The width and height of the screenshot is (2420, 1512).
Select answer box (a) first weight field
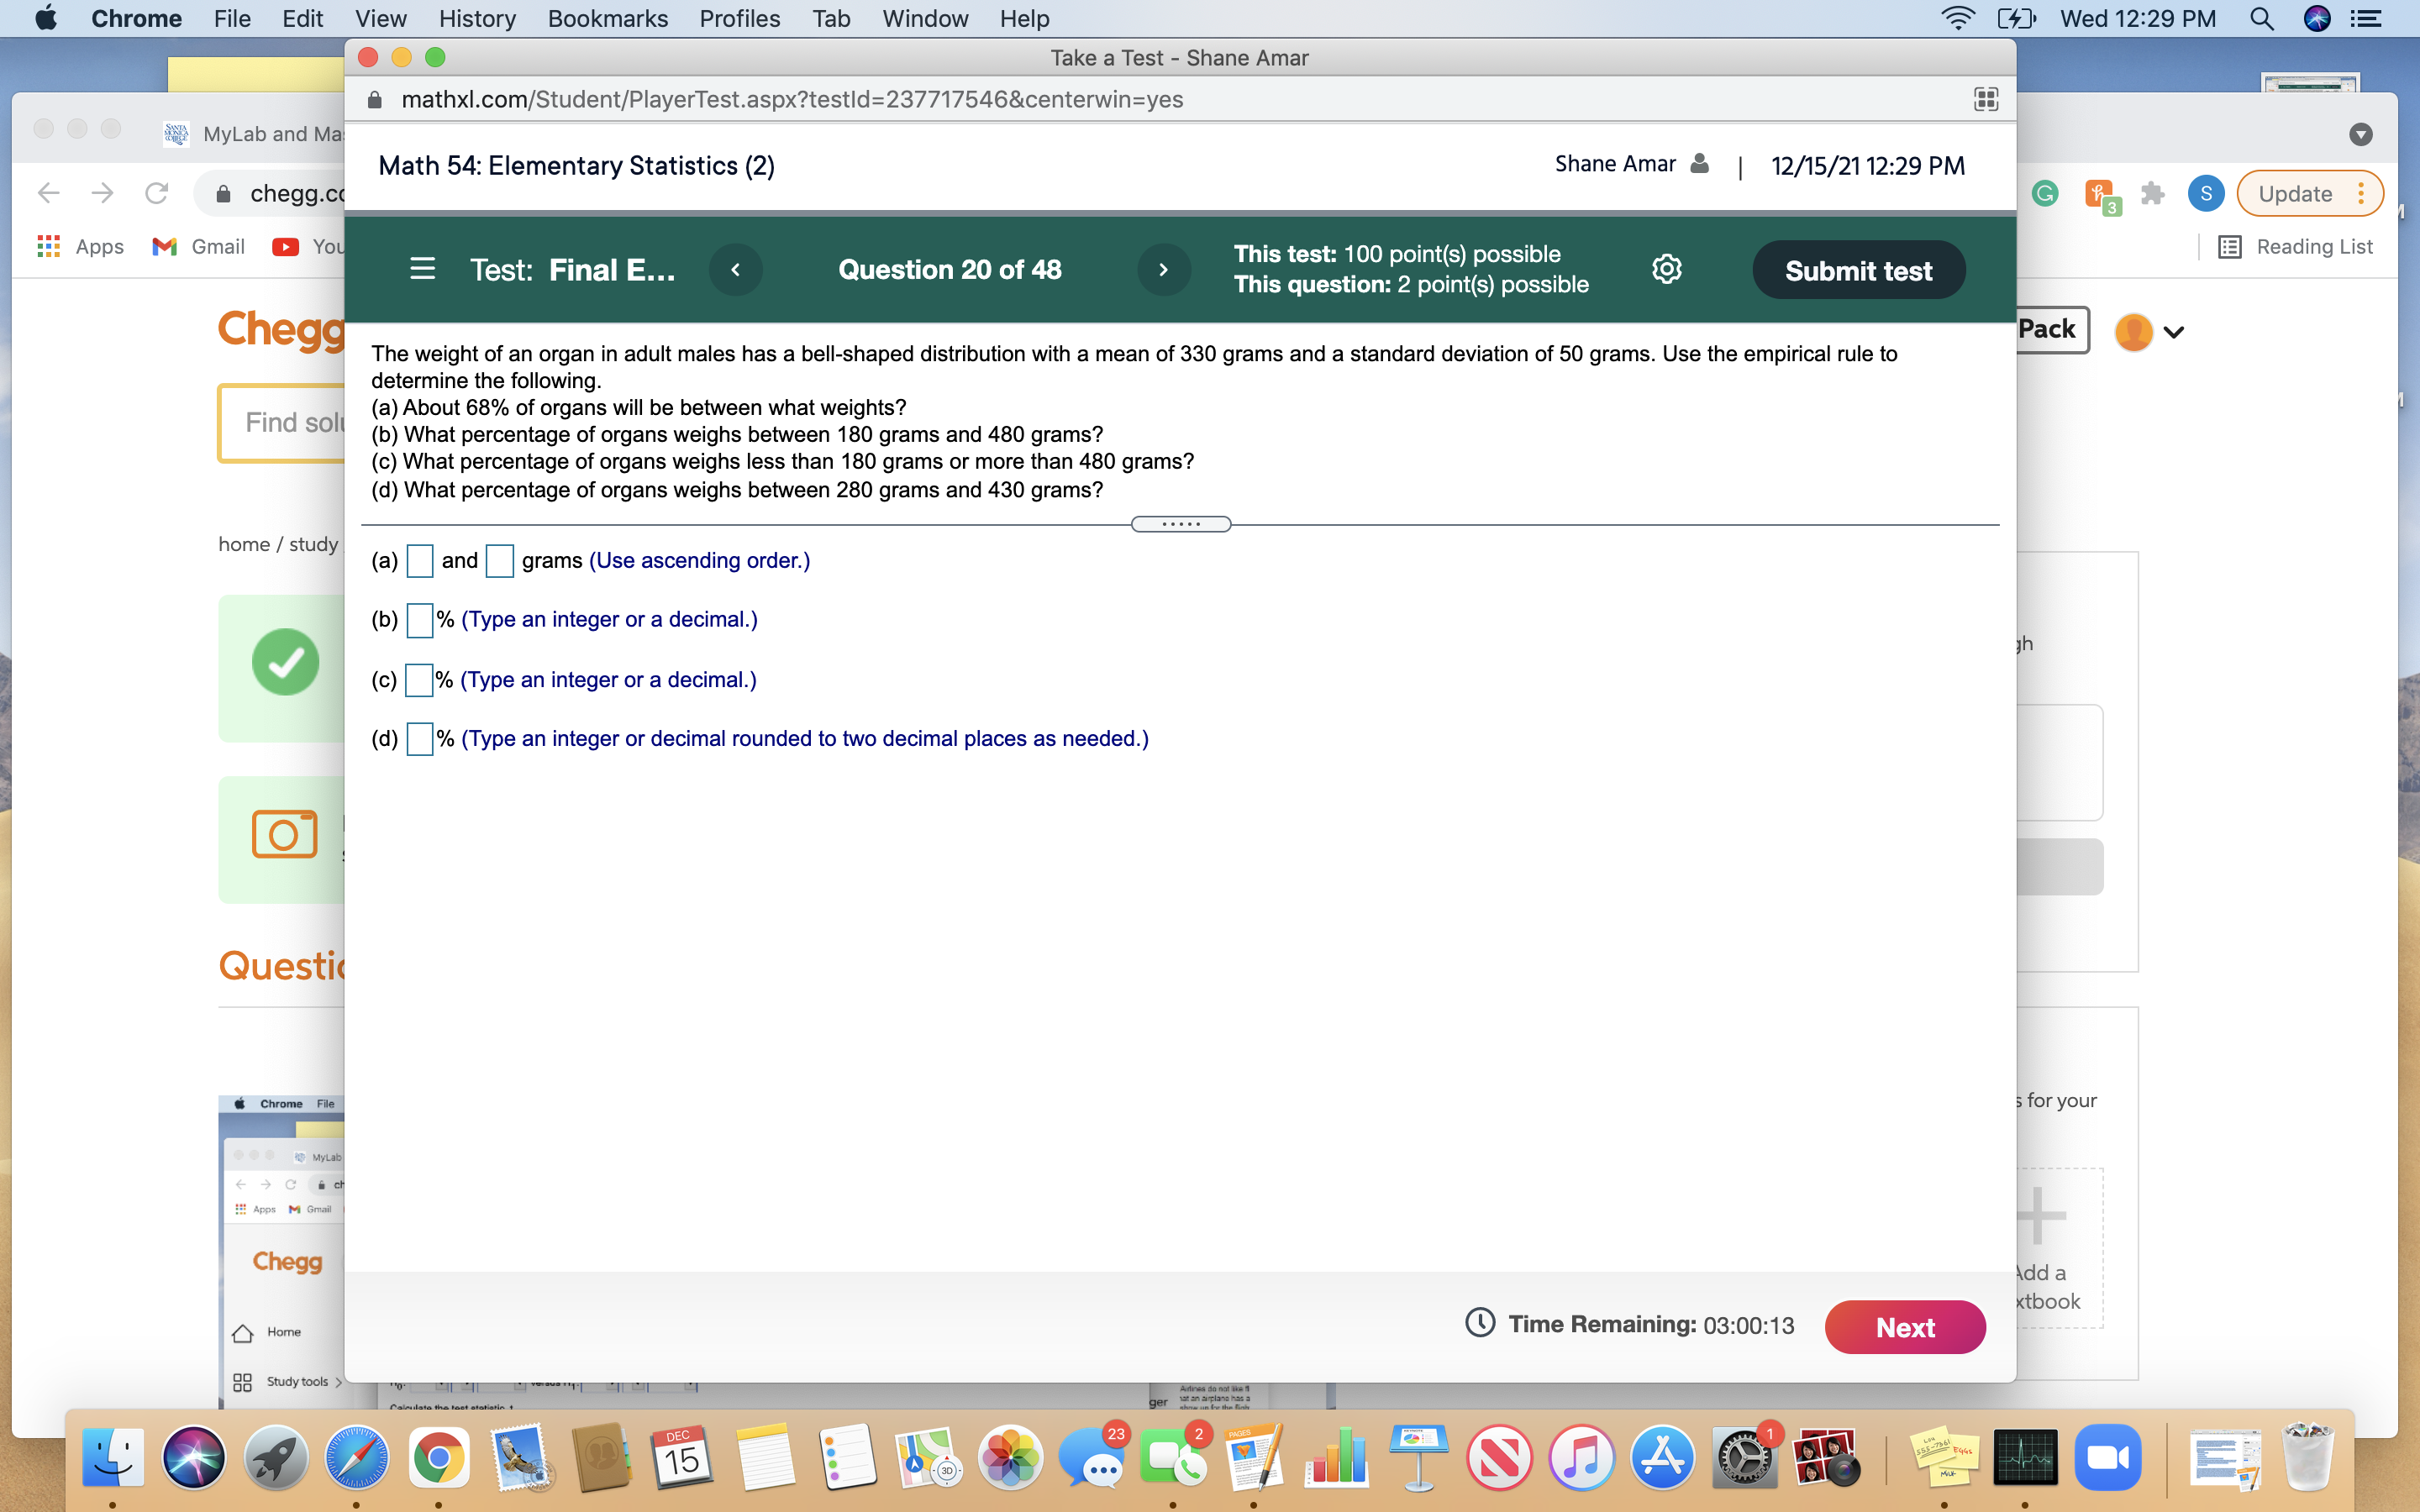419,561
